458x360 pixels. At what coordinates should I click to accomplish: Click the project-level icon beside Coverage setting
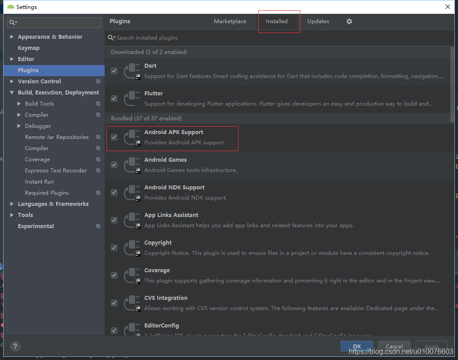[x=98, y=159]
